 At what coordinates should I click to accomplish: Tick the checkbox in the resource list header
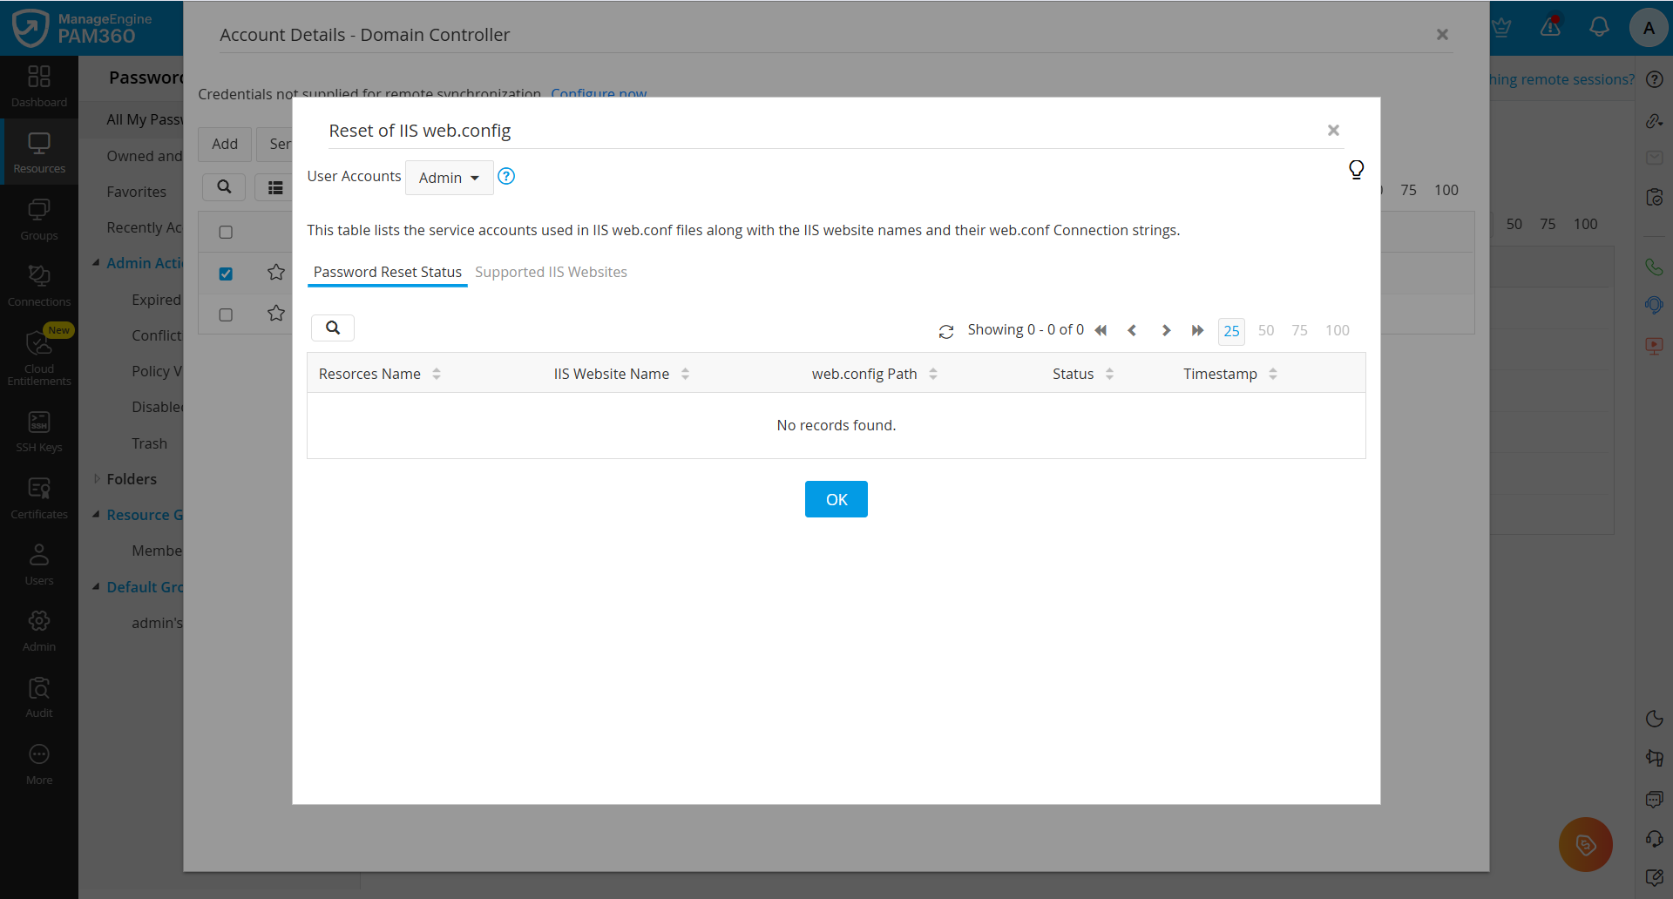tap(226, 232)
